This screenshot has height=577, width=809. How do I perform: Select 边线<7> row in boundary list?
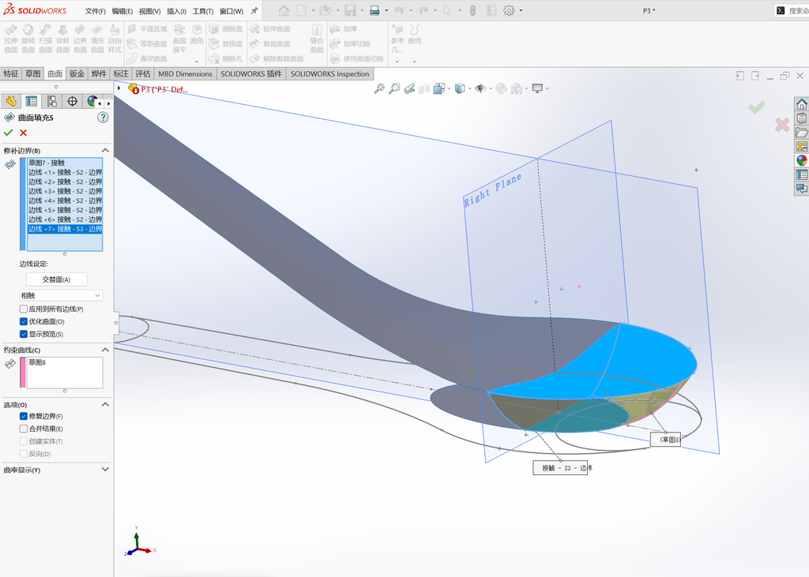(x=65, y=229)
